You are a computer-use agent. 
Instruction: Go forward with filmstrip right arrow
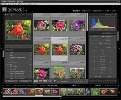click(9, 86)
